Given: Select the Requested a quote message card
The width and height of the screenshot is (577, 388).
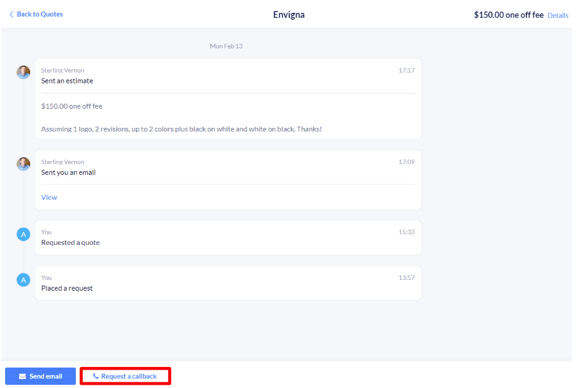Looking at the screenshot, I should point(228,238).
